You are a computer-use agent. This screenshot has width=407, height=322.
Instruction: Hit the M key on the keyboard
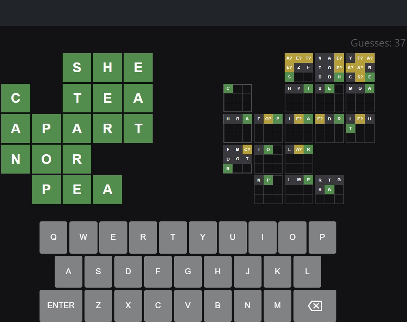277,306
